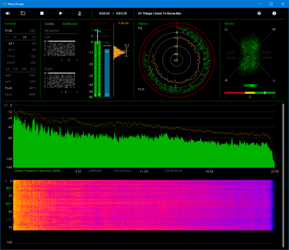Start playback with the play icon
289x250 pixels.
[x=61, y=13]
